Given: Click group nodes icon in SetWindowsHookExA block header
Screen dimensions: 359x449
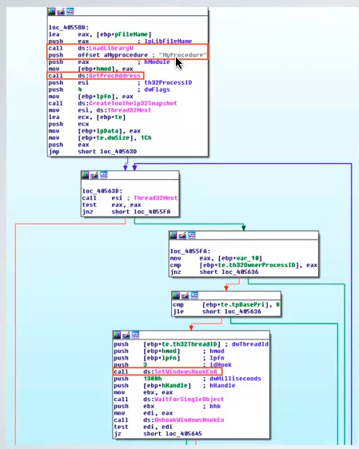Looking at the screenshot, I should (x=135, y=335).
